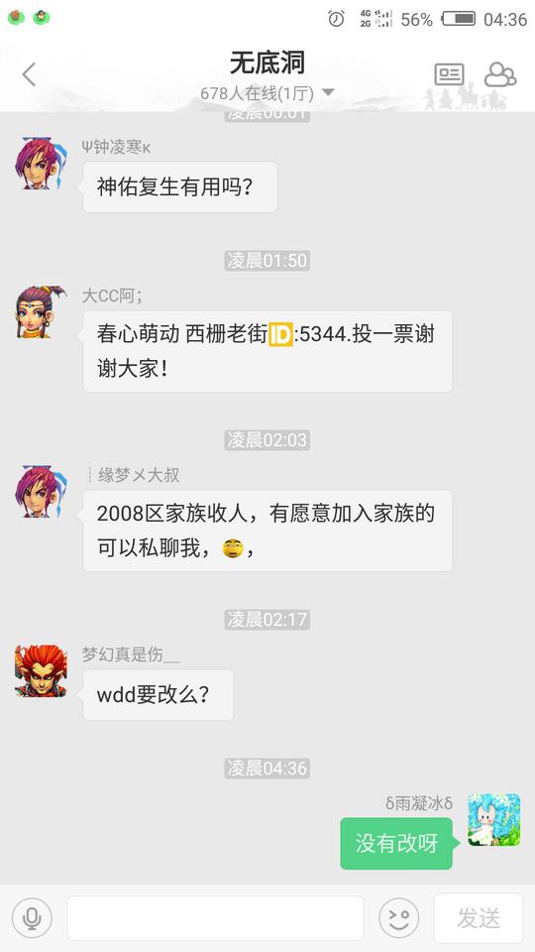Expand the 678人在线(1厅) hall dropdown
535x952 pixels.
[267, 93]
